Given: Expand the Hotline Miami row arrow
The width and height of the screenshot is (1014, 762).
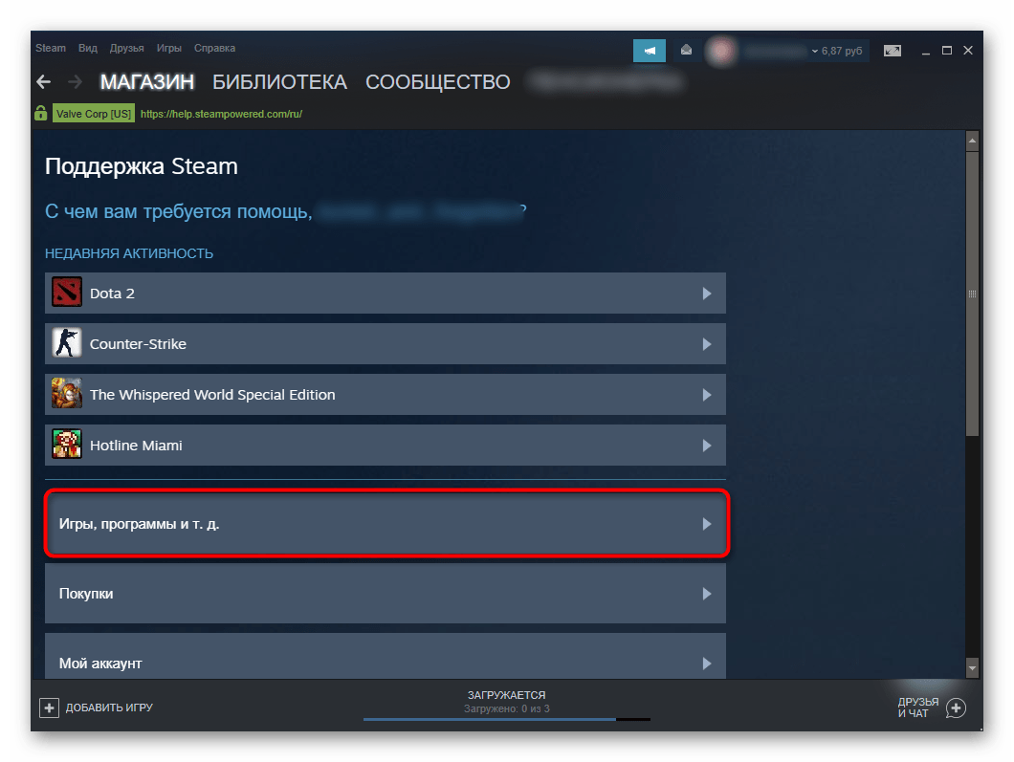Looking at the screenshot, I should pyautogui.click(x=707, y=446).
